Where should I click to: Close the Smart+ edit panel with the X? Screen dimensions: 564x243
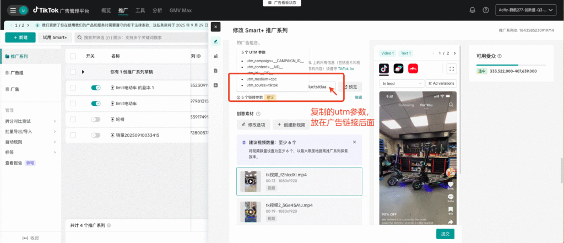(215, 26)
